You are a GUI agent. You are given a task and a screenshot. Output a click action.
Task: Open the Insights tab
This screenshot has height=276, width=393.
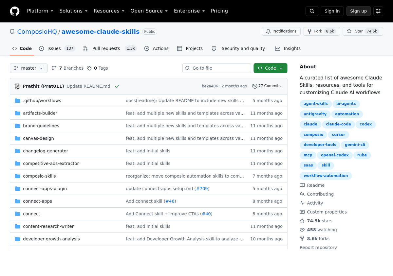tap(288, 48)
